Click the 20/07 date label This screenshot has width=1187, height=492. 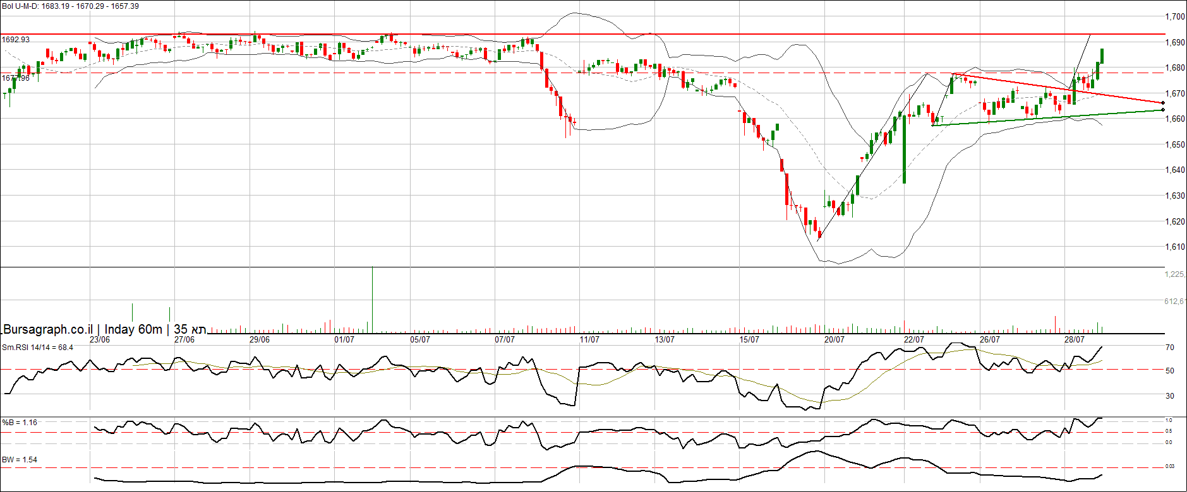click(835, 339)
